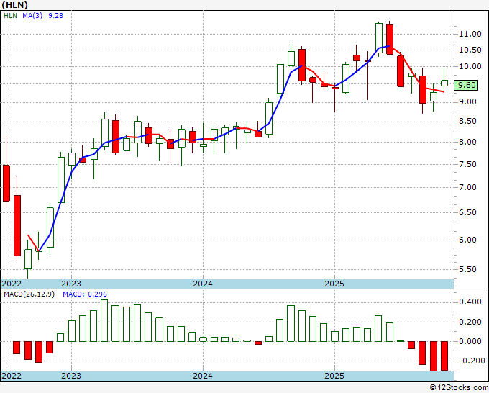Click the (HLN) chart title

(x=14, y=5)
